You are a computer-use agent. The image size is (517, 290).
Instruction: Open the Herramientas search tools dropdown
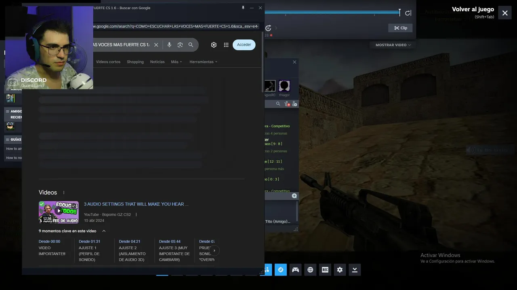pyautogui.click(x=203, y=62)
